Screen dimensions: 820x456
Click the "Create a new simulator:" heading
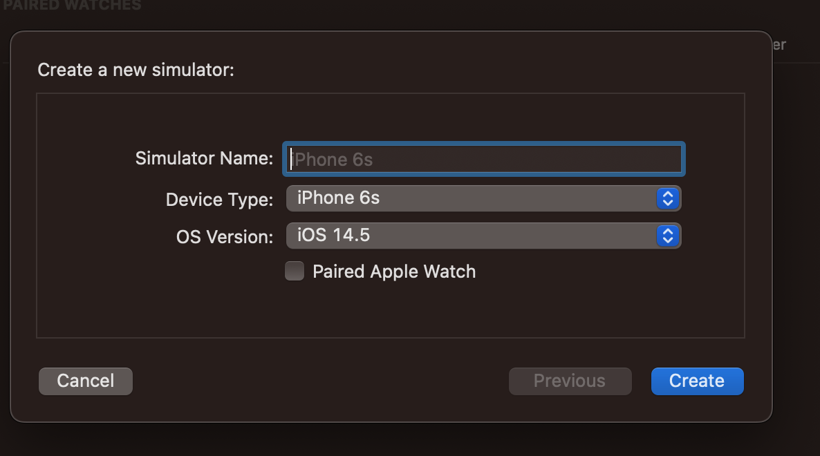coord(136,70)
